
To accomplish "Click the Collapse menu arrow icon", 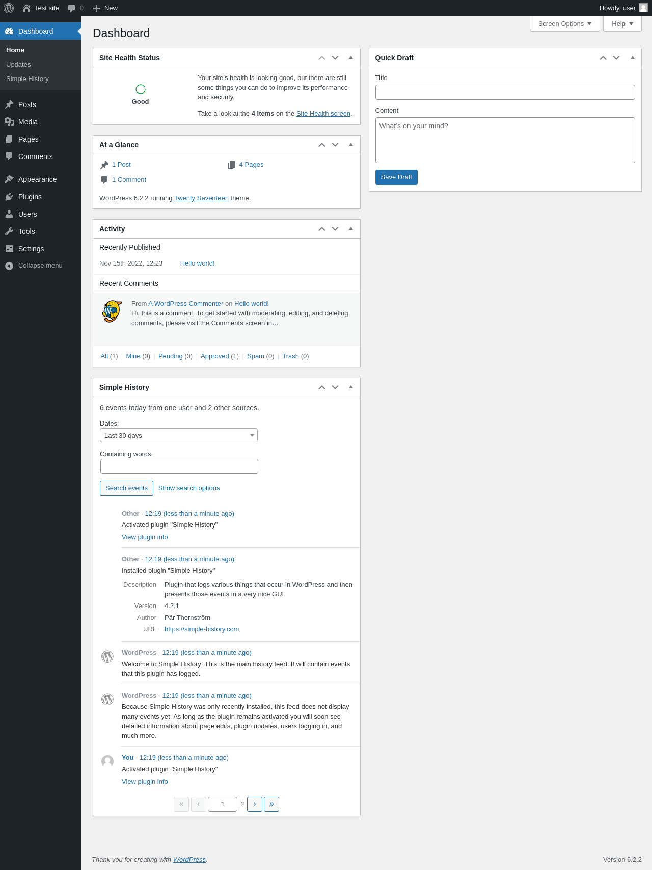I will click(x=9, y=266).
